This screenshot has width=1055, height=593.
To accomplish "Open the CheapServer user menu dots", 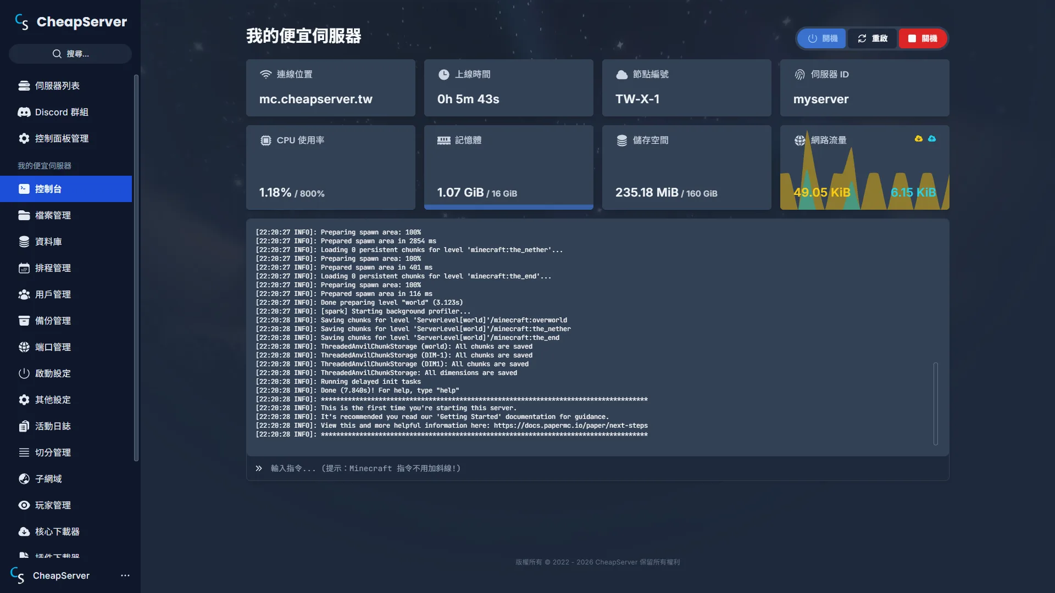I will point(125,575).
